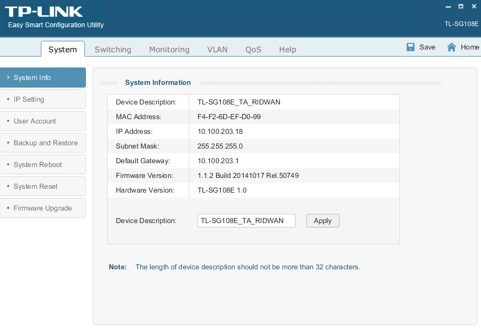Image resolution: width=481 pixels, height=333 pixels.
Task: Select System Info in sidebar
Action: click(x=42, y=78)
